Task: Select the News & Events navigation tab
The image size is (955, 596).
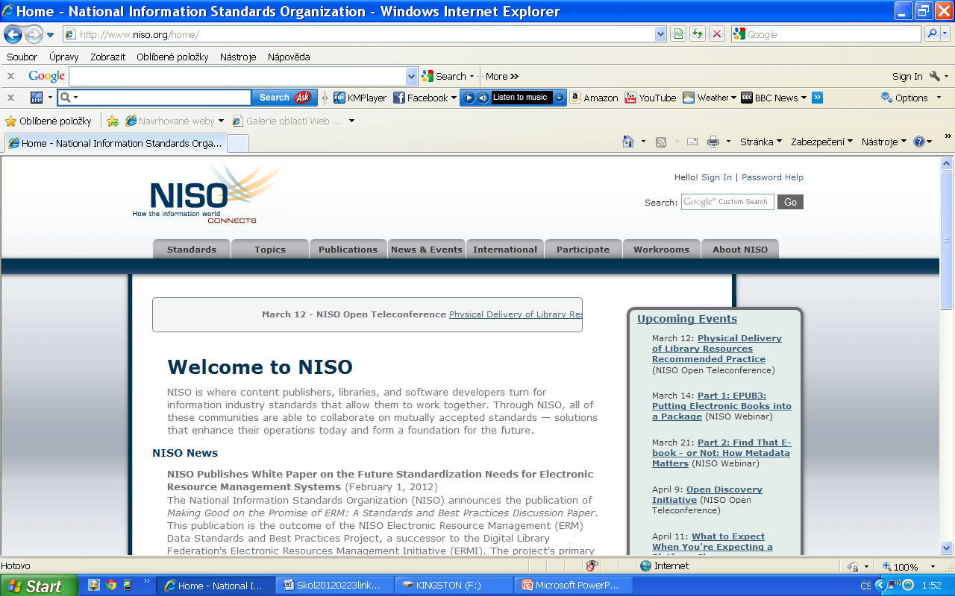Action: click(427, 250)
